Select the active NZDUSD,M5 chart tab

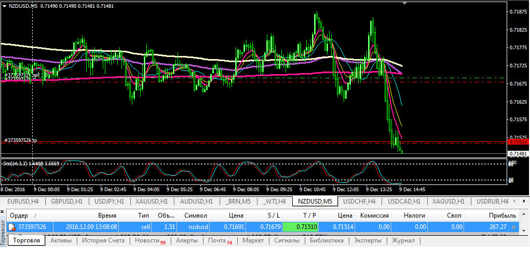tap(316, 202)
